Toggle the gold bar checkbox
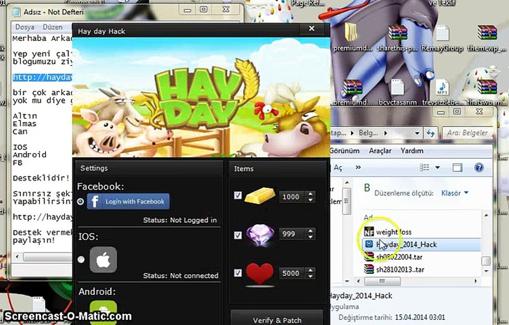Image resolution: width=509 pixels, height=325 pixels. [238, 195]
